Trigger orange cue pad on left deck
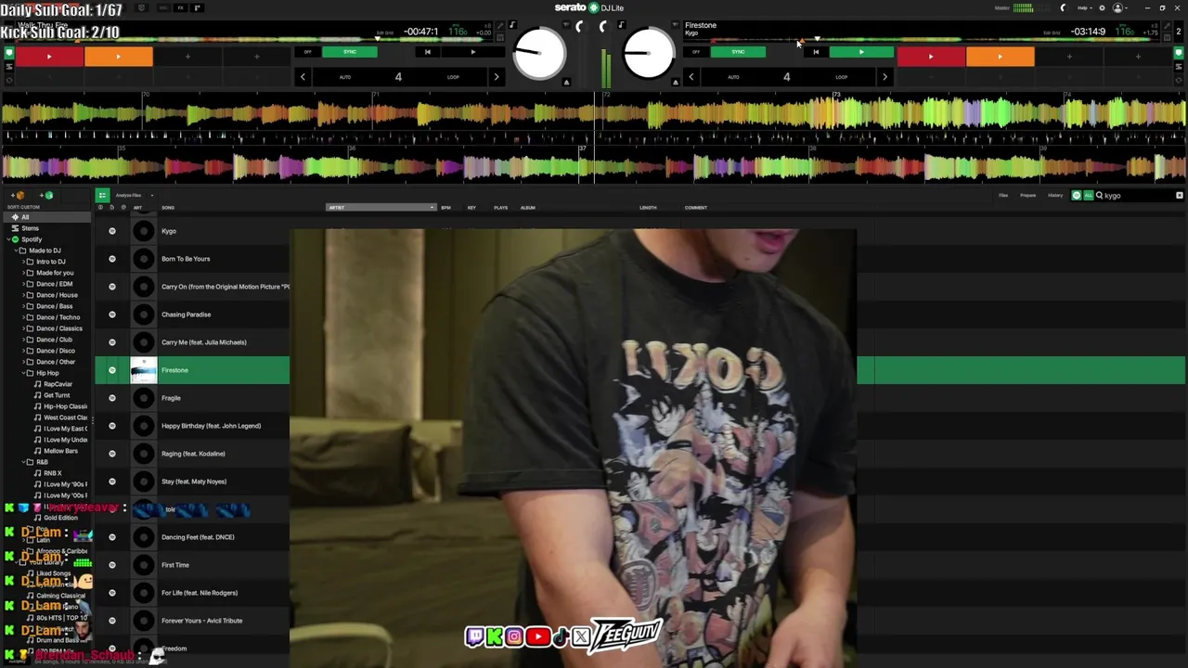 click(x=119, y=57)
